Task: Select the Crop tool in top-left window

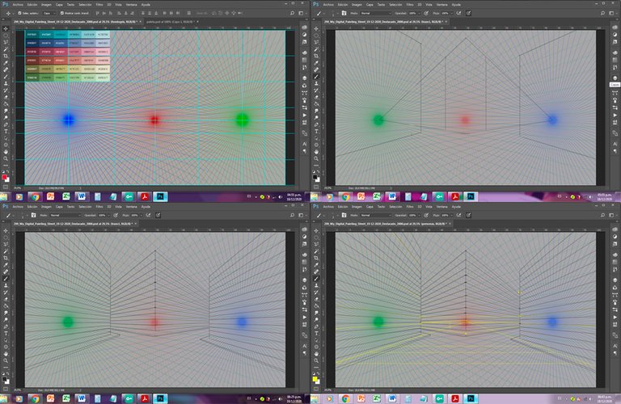Action: tap(6, 56)
